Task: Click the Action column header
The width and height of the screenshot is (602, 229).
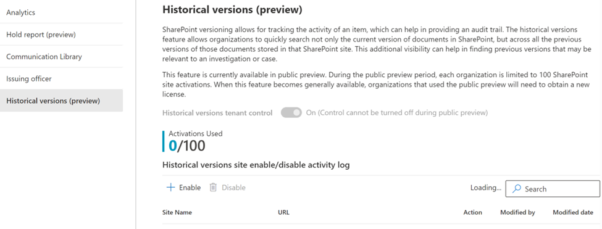Action: [472, 212]
